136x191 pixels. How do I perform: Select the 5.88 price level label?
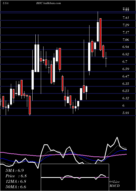(x=126, y=113)
